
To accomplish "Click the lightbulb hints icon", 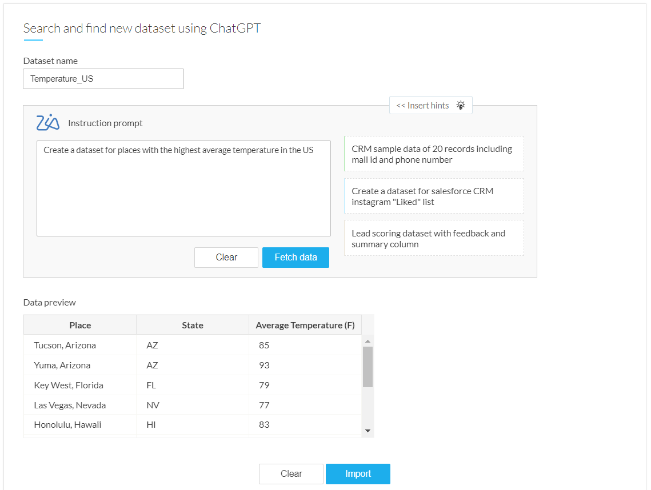I will pos(461,105).
